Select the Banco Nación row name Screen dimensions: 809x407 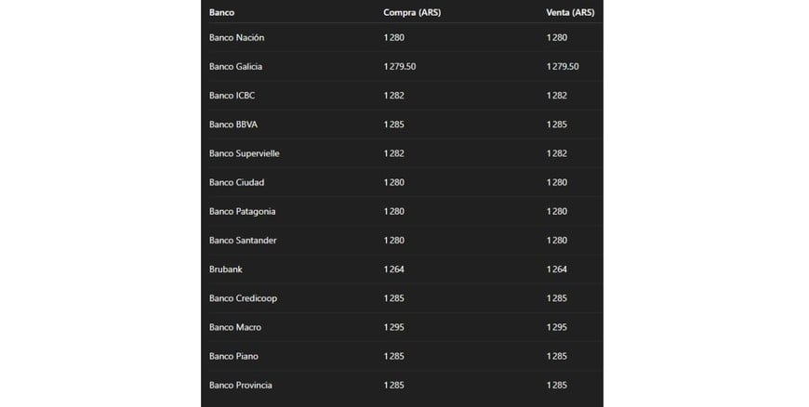pos(237,37)
